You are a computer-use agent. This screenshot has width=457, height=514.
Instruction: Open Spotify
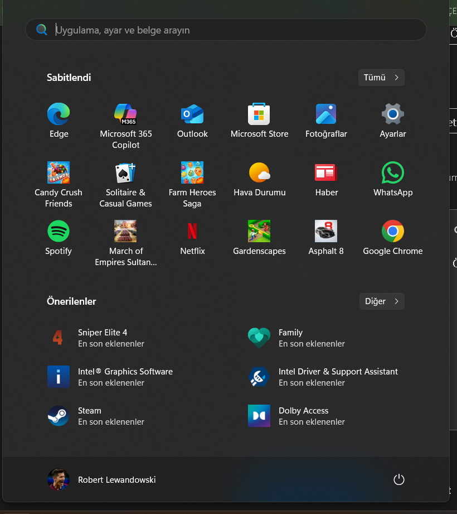coord(59,237)
